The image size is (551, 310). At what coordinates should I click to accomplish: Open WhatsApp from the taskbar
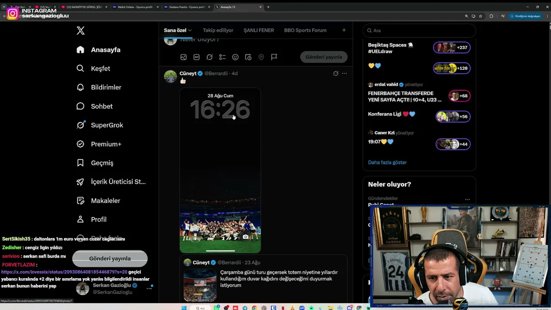coord(217,308)
